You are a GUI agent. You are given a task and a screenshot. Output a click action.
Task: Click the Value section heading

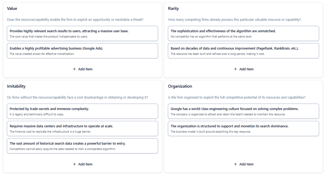tap(12, 8)
